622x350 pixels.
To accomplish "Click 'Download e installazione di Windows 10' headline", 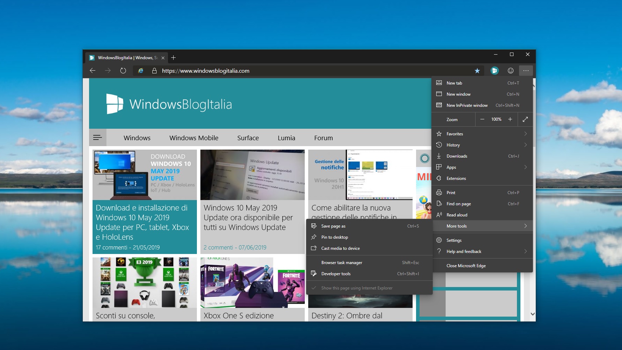I will coord(142,222).
